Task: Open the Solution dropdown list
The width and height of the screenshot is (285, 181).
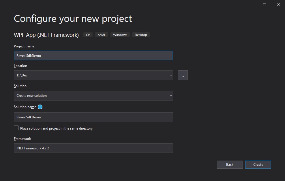Action: [93, 96]
